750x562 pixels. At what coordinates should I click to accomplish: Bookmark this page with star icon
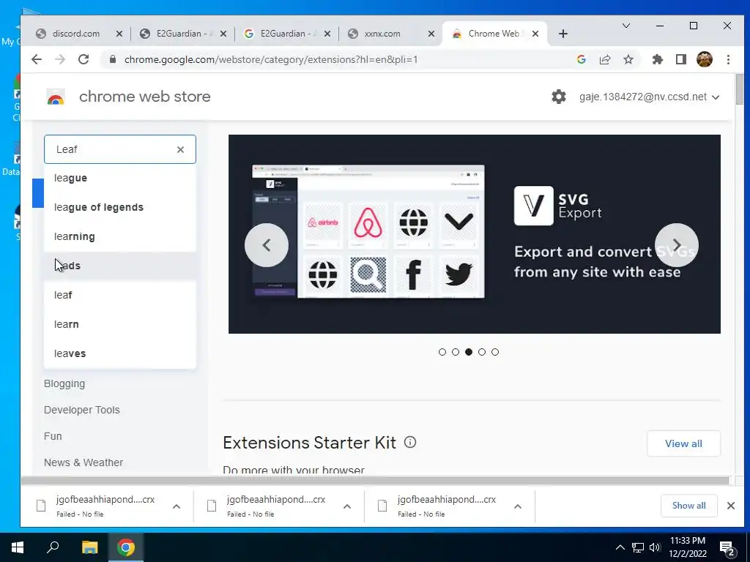click(628, 59)
